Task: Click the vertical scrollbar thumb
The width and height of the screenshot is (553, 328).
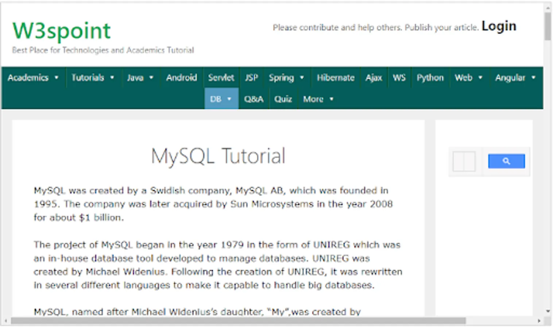Action: (548, 26)
